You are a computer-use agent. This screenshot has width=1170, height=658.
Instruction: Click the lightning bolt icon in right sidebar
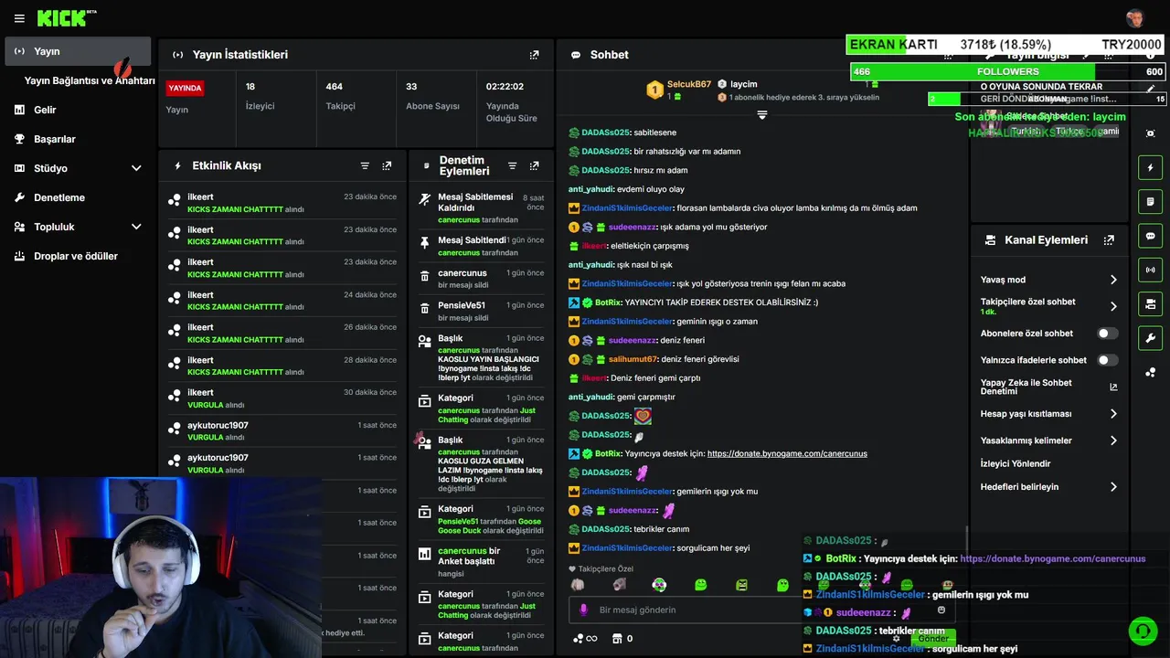tap(1151, 167)
